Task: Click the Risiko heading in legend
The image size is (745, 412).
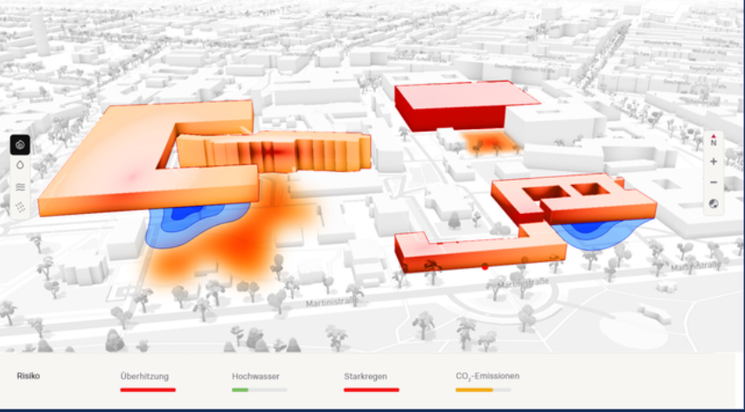Action: [x=29, y=376]
